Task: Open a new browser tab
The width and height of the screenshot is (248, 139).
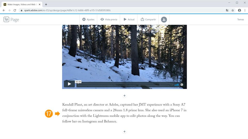Action: tap(46, 4)
